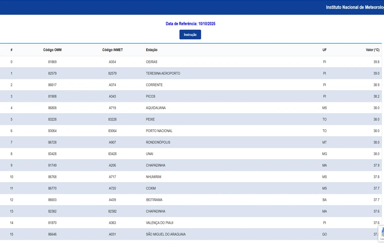Screen dimensions: 384x243
Task: Click the reCAPTCHA badge icon
Action: [381, 233]
